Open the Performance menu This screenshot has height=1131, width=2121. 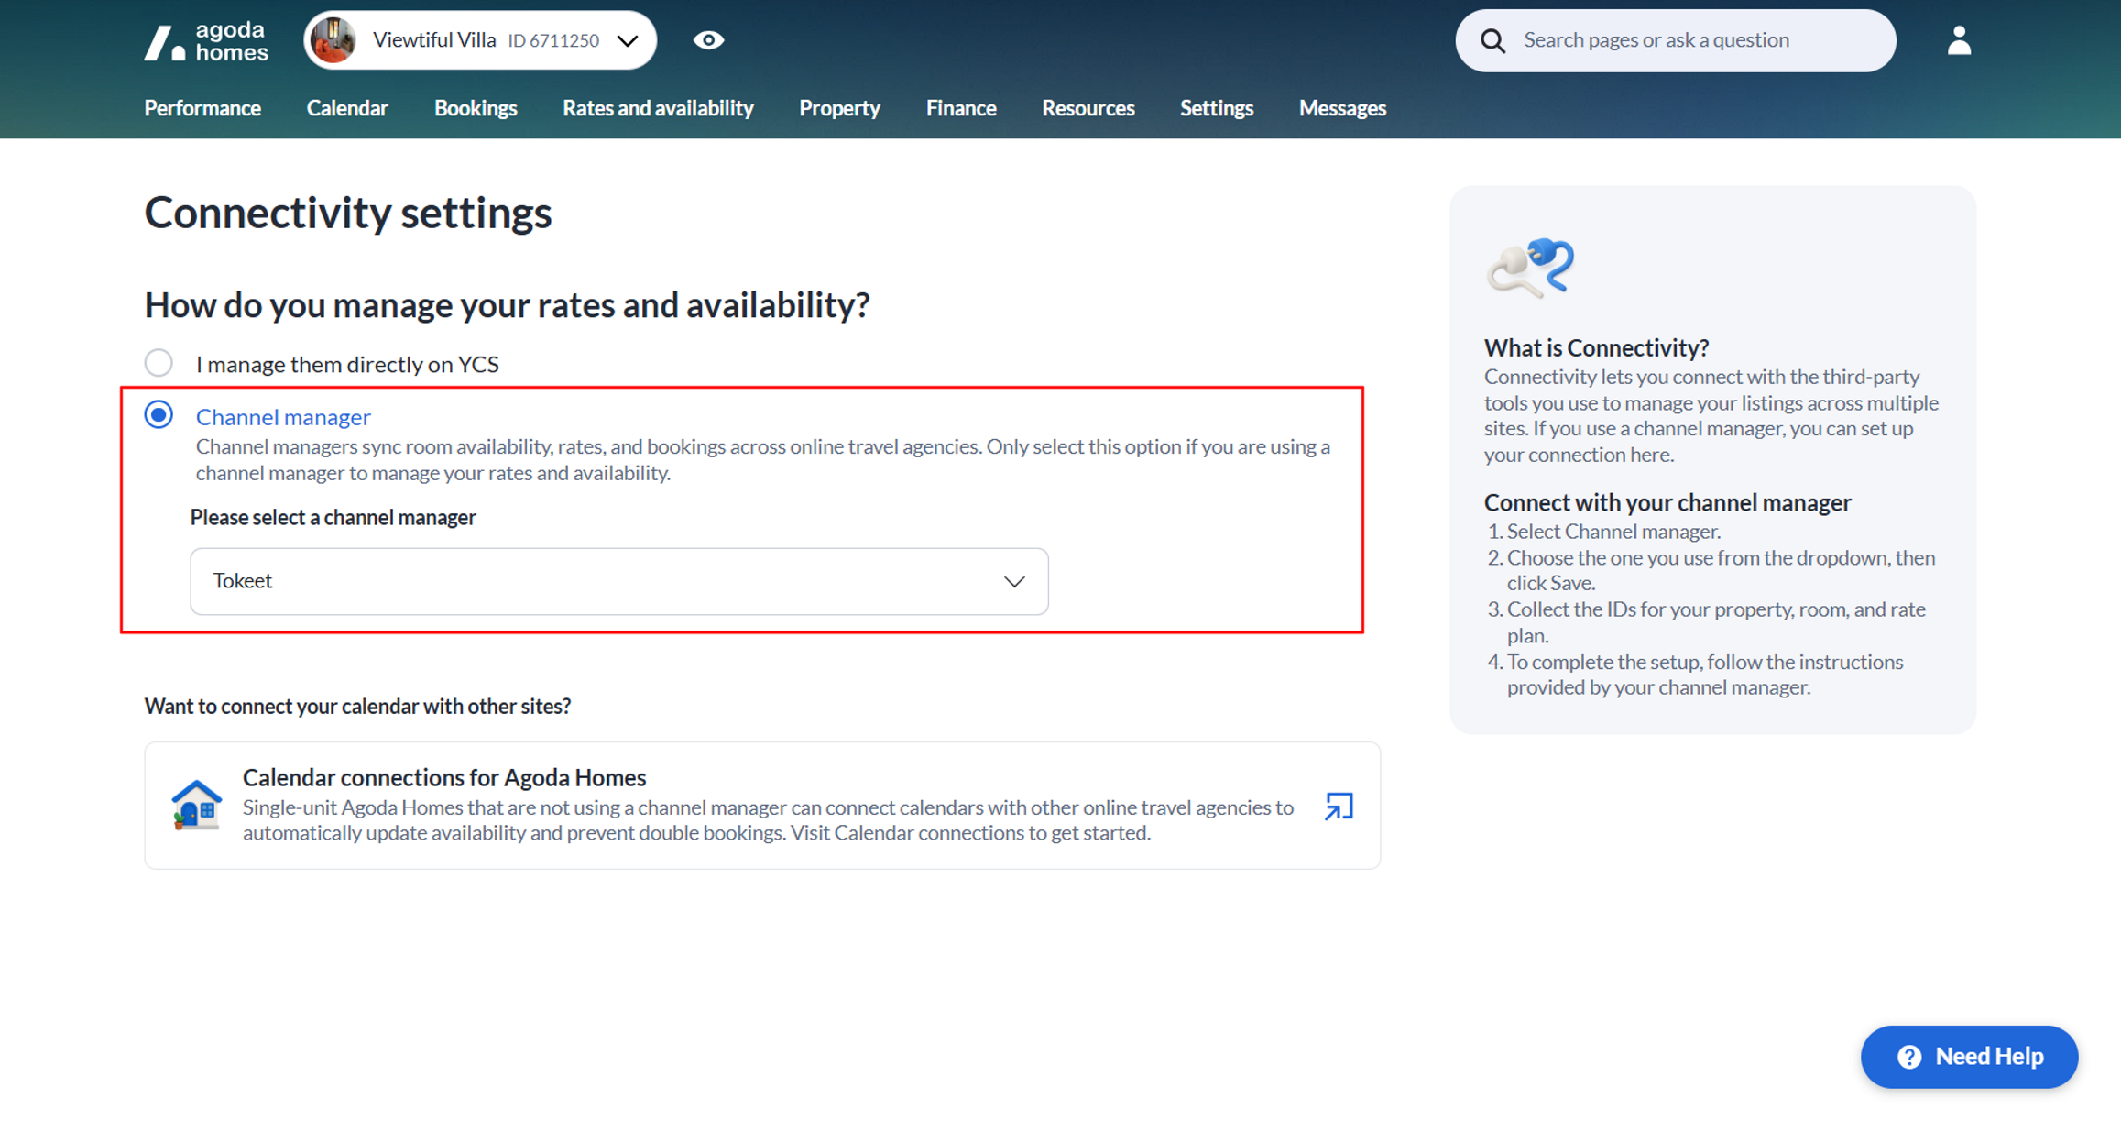point(202,108)
